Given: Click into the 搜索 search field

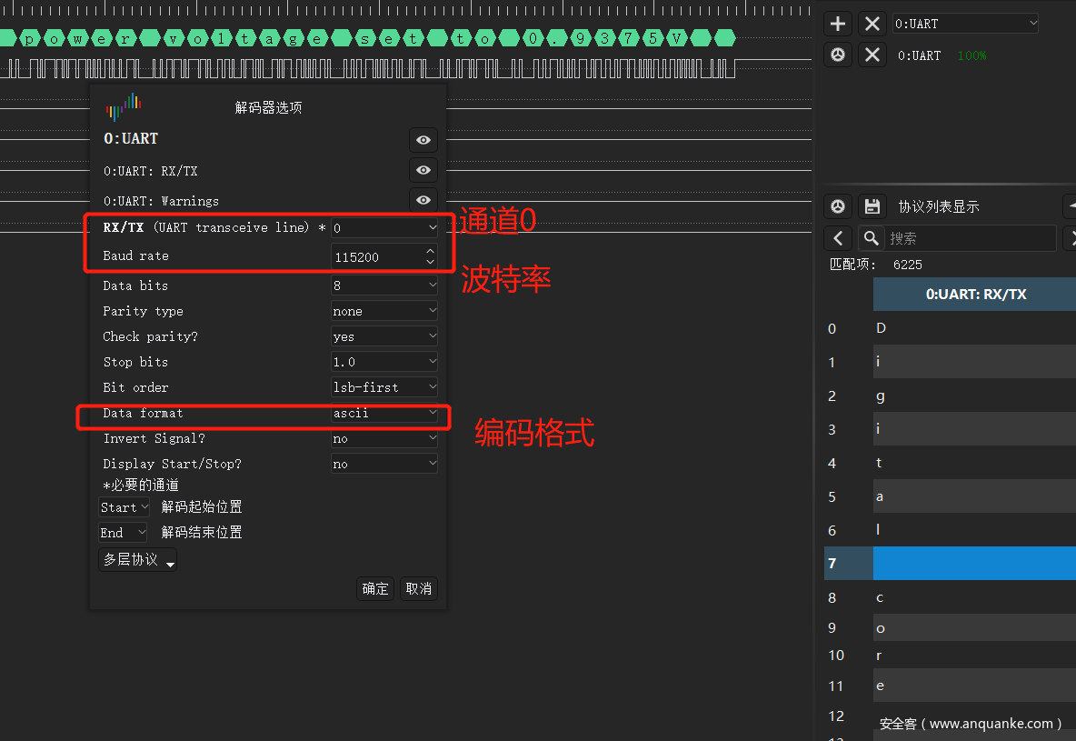Looking at the screenshot, I should [x=972, y=238].
